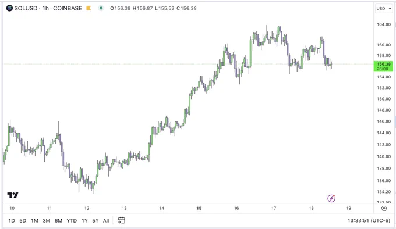Click date 15 on the time axis
Viewport: 396px width, 229px height.
[199, 208]
